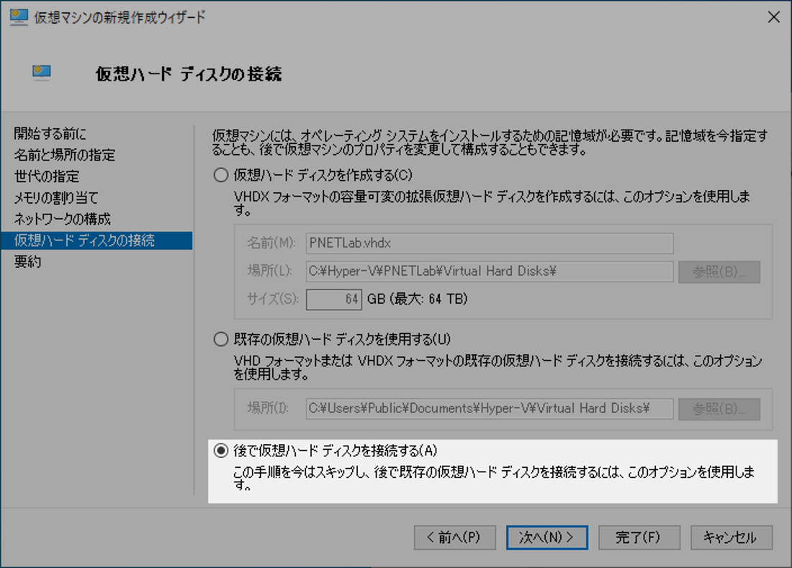Click the 次へ button
This screenshot has width=792, height=568.
(x=546, y=537)
